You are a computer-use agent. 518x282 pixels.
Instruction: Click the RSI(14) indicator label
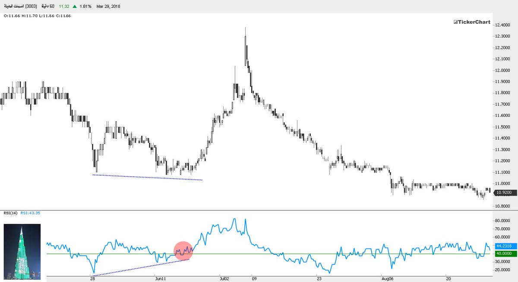10,213
